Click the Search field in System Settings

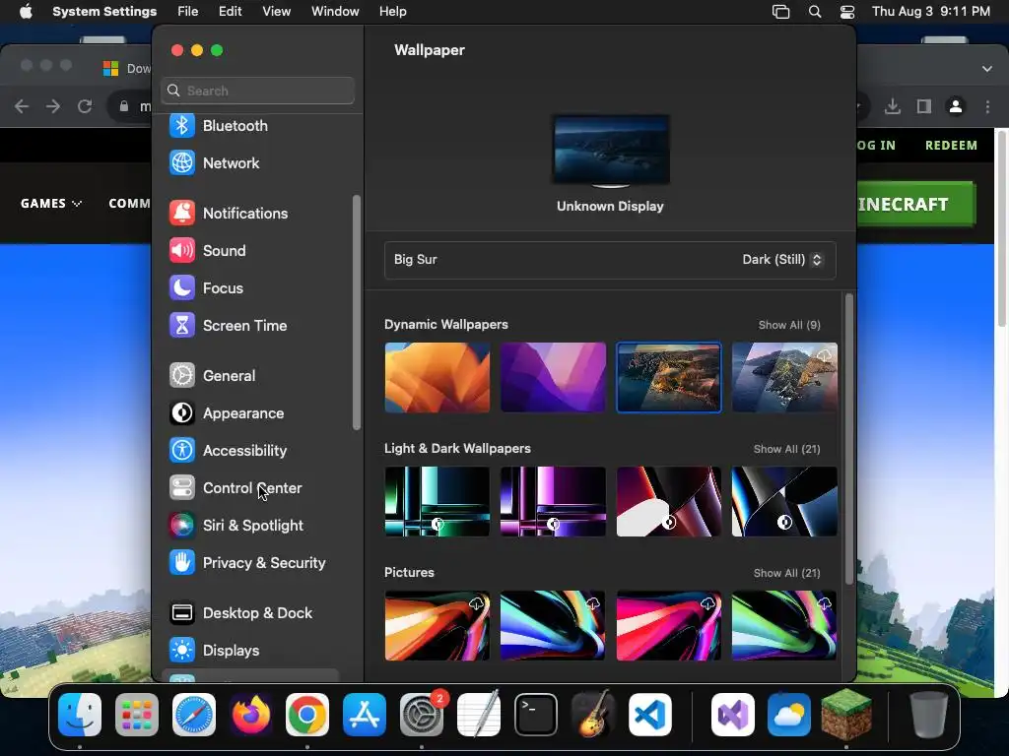tap(257, 91)
